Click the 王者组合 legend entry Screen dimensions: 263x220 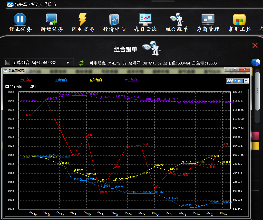pos(61,80)
